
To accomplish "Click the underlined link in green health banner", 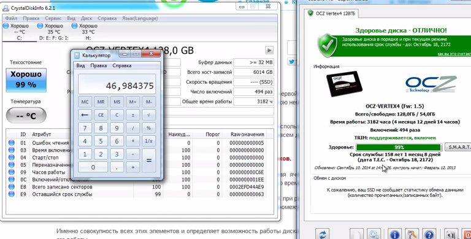I will pos(454,54).
